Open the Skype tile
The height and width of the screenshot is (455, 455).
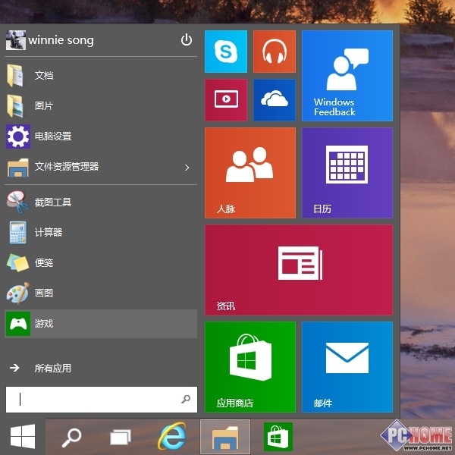coord(226,52)
